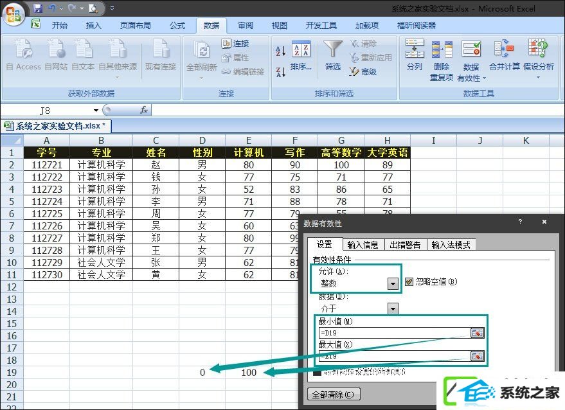This screenshot has height=410, width=565.
Task: Open the data (数据) condition dropdown
Action: pyautogui.click(x=393, y=308)
